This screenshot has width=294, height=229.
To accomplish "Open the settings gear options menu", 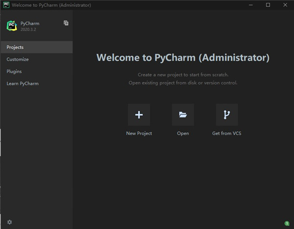I will 9,222.
